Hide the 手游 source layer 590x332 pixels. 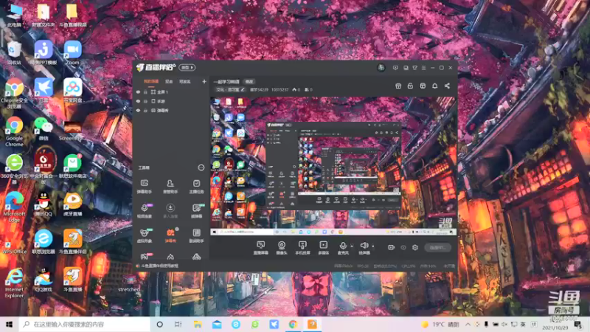point(138,101)
